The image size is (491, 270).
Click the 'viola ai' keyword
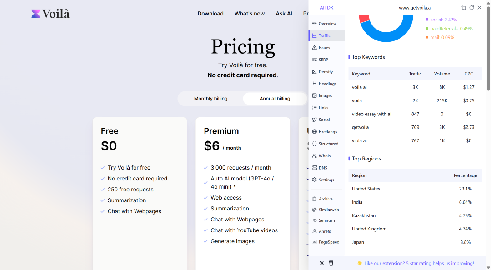tap(359, 140)
